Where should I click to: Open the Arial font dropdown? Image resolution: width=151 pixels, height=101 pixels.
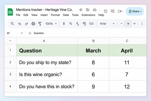point(107,23)
